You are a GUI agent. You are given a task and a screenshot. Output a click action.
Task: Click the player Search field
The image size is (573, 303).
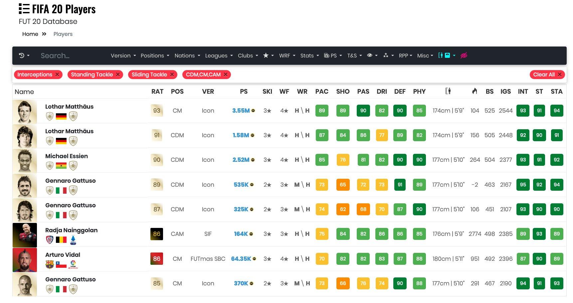(70, 56)
